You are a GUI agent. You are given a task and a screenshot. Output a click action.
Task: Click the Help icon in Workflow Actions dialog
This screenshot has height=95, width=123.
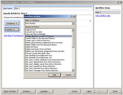click(x=71, y=16)
